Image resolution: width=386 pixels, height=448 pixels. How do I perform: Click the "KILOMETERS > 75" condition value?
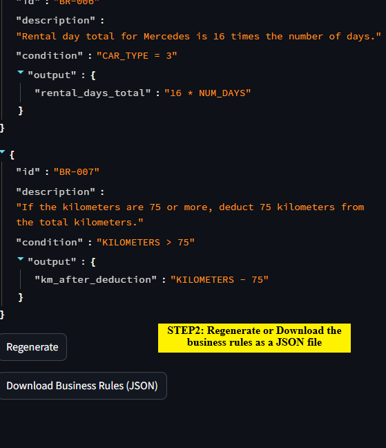pos(146,242)
